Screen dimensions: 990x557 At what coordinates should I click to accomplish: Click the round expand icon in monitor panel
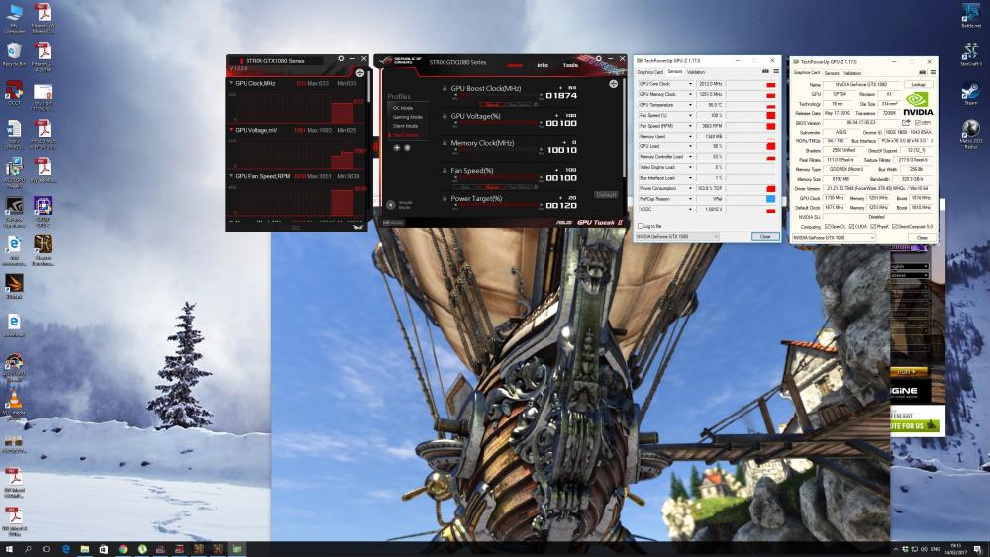(360, 73)
